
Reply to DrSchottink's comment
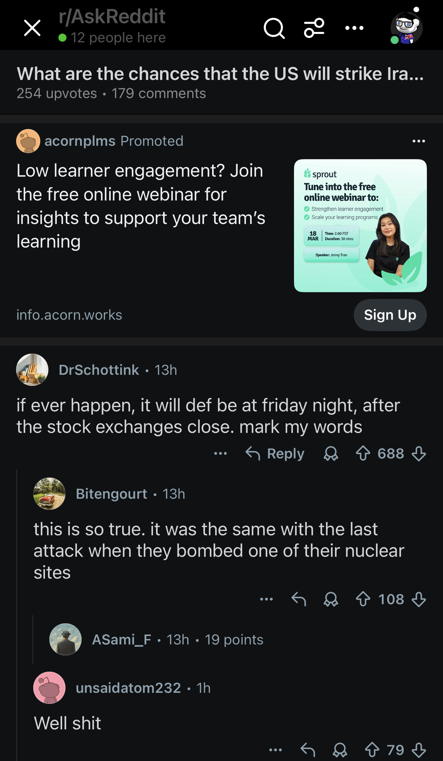click(275, 454)
